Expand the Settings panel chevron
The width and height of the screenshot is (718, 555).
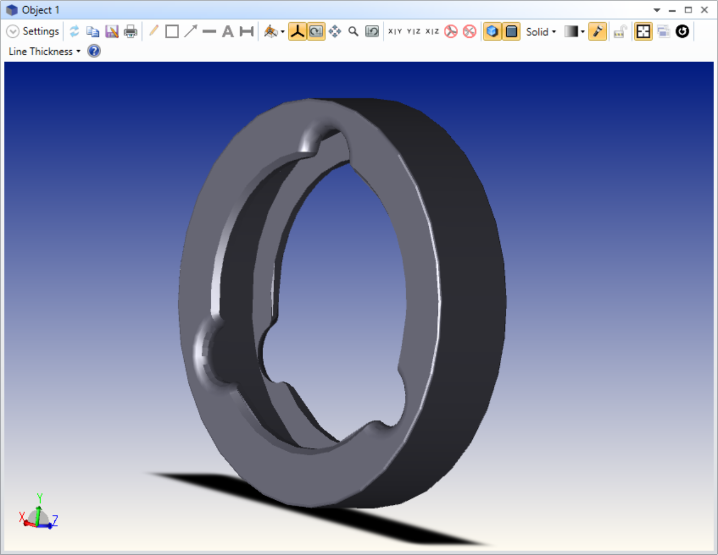coord(12,32)
